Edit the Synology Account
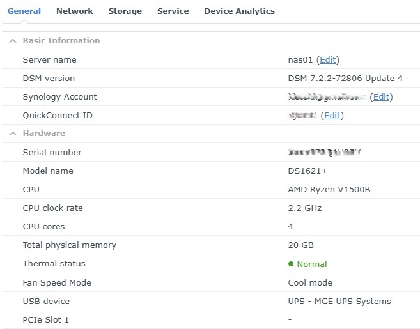The width and height of the screenshot is (420, 329). pyautogui.click(x=381, y=97)
